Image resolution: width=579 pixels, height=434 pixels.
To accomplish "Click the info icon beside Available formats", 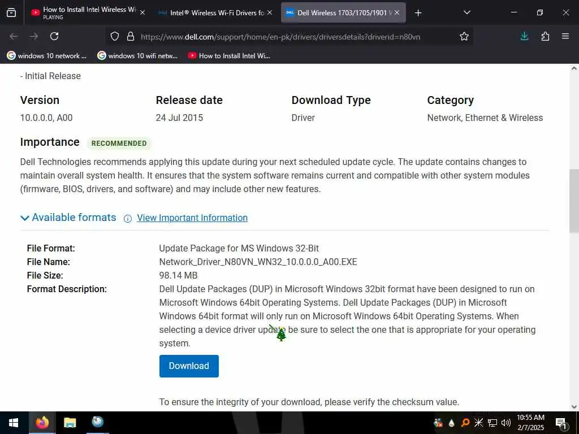I will pos(128,219).
